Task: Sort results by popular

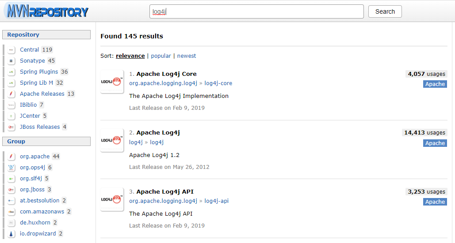Action: [x=161, y=56]
